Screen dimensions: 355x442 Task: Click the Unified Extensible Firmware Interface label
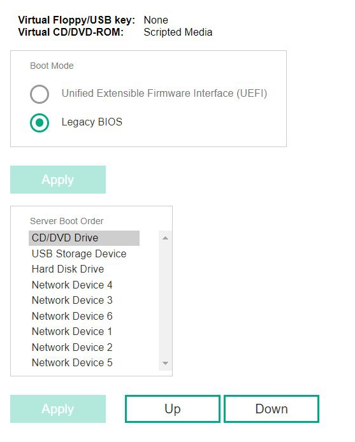pyautogui.click(x=164, y=94)
